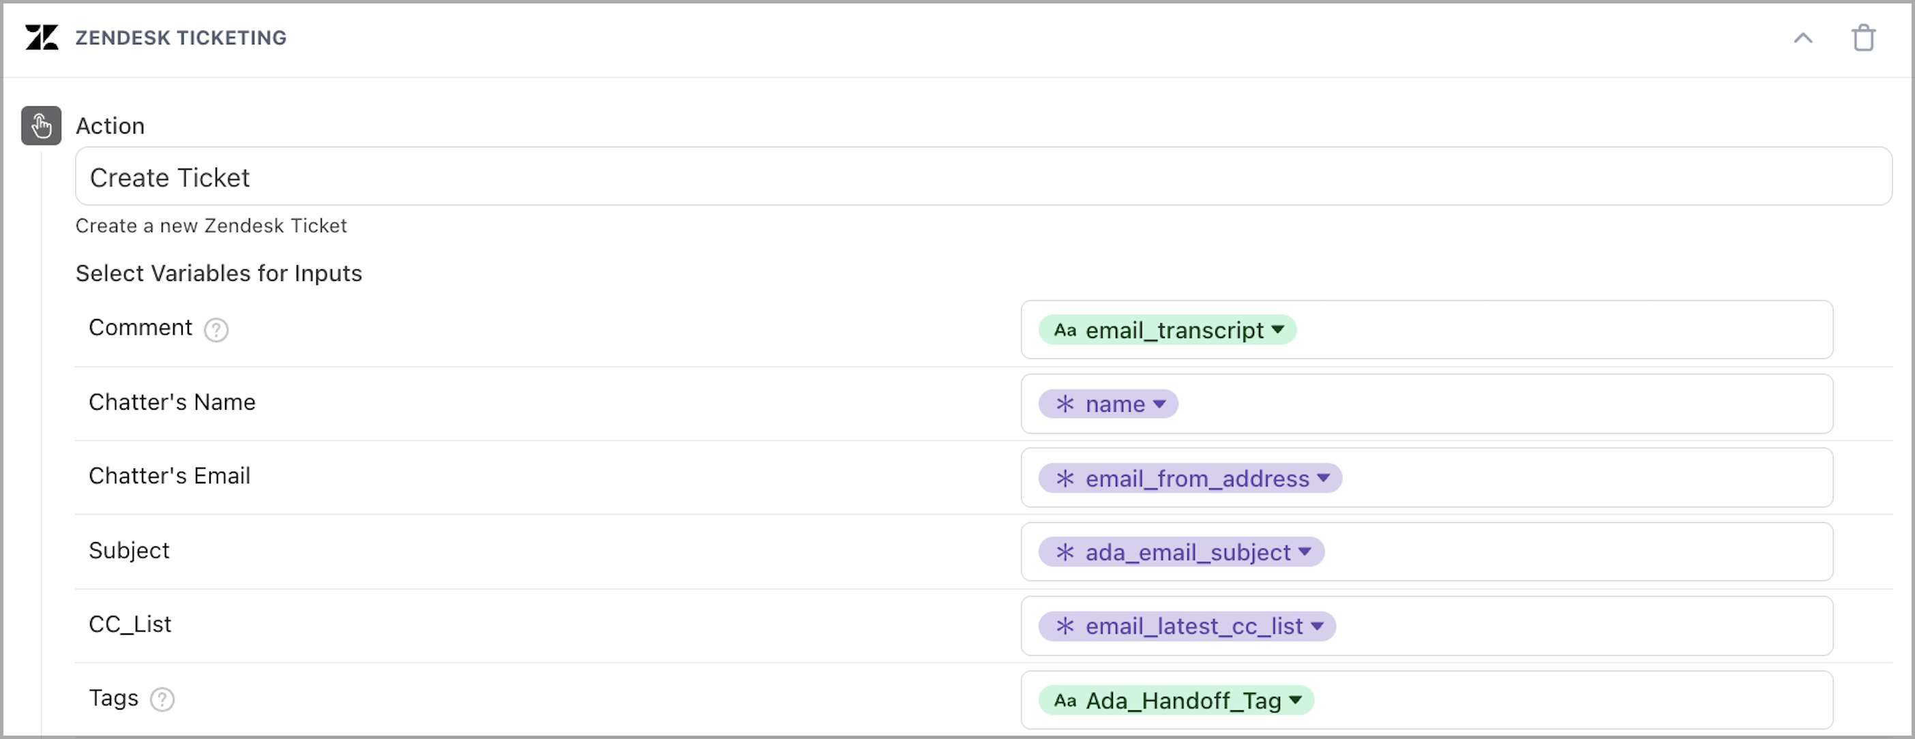This screenshot has height=739, width=1915.
Task: Expand the ada_email_subject variable dropdown arrow
Action: coord(1305,552)
